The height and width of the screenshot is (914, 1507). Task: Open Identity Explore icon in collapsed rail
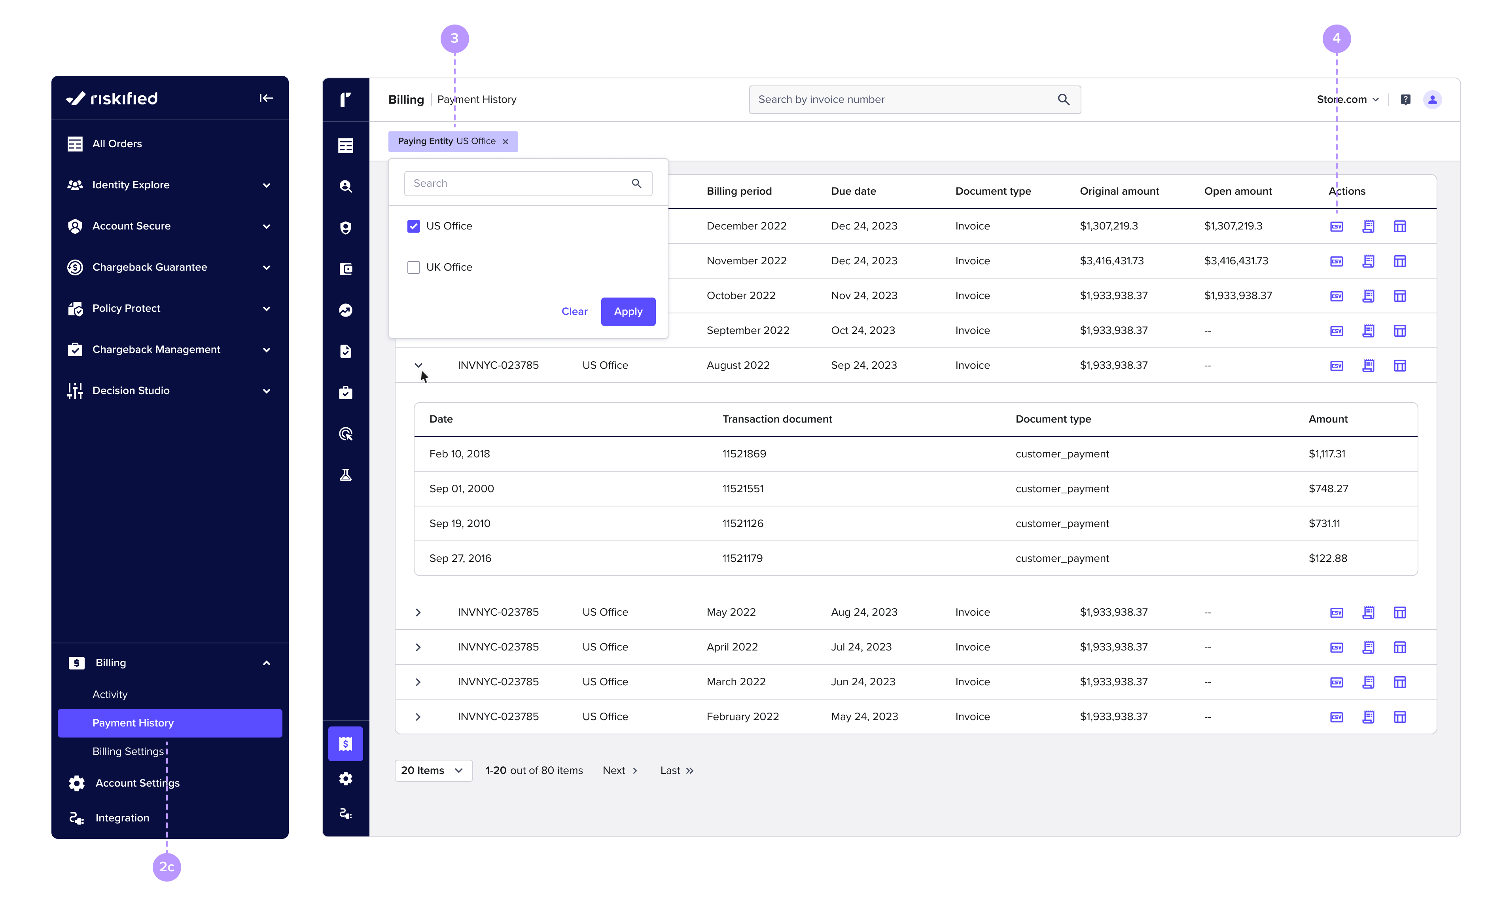pyautogui.click(x=346, y=186)
